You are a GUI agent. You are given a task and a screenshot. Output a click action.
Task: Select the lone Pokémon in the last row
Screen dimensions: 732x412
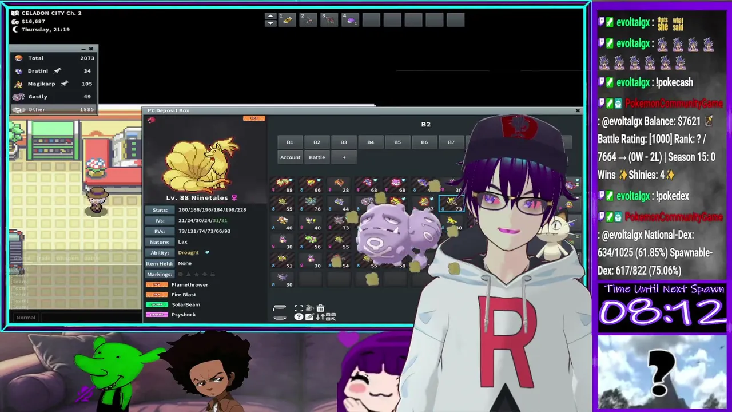click(283, 280)
